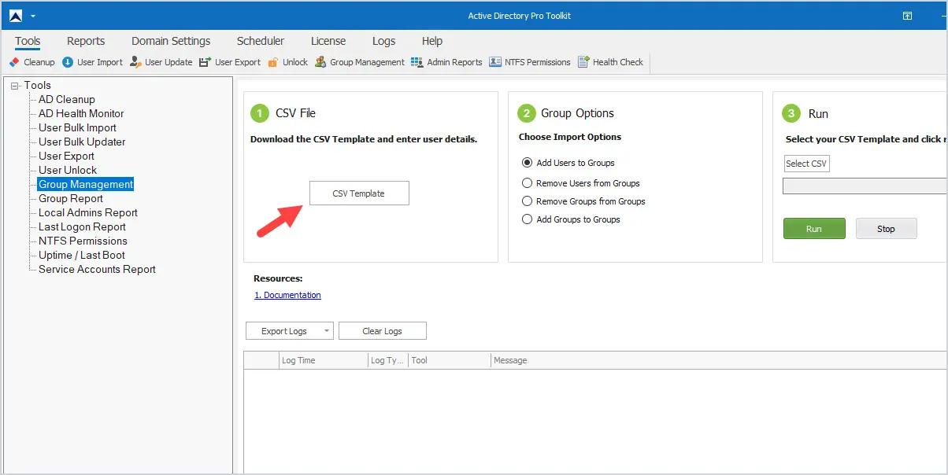The image size is (948, 475).
Task: Open the License menu tab
Action: (x=328, y=41)
